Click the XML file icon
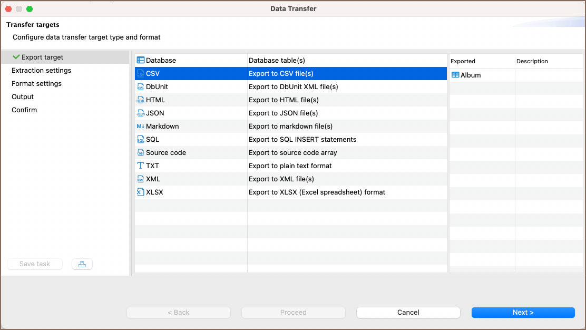The height and width of the screenshot is (330, 586). 141,179
